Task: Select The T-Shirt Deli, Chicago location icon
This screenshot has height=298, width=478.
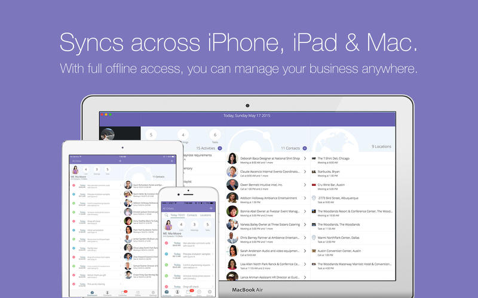Action: tap(314, 159)
